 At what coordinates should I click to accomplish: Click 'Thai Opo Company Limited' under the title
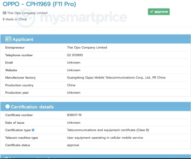pyautogui.click(x=27, y=13)
